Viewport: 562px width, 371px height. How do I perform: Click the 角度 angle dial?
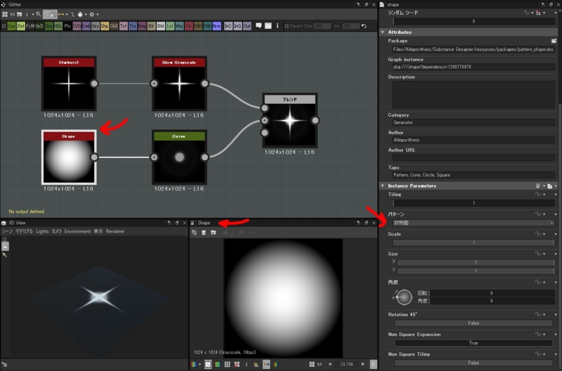point(404,297)
